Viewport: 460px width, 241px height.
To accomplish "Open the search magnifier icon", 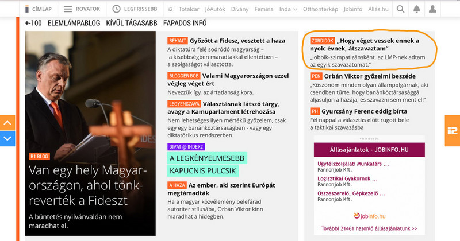I will tap(400, 9).
